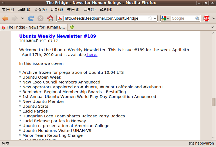Viewport: 216px width, 147px height.
Task: Click the Google search engine icon
Action: tap(164, 18)
